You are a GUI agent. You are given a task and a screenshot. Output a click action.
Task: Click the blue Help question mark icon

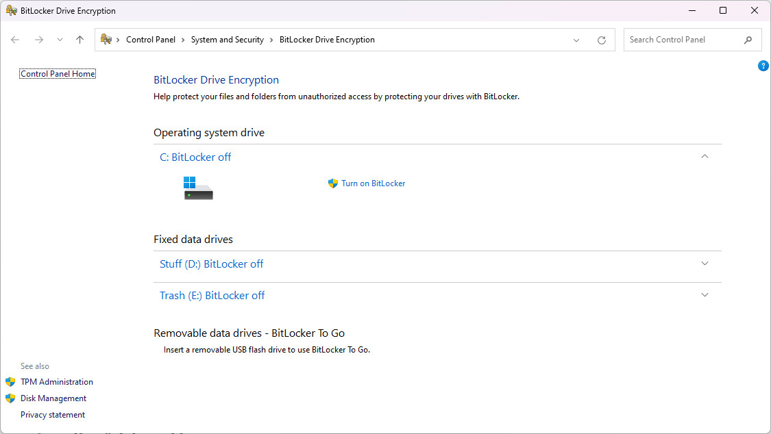(763, 66)
